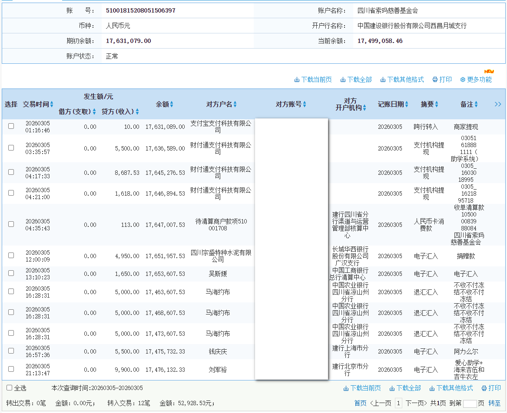The height and width of the screenshot is (413, 507).
Task: Select the 钱庆庆 row checkbox
Action: [10, 351]
